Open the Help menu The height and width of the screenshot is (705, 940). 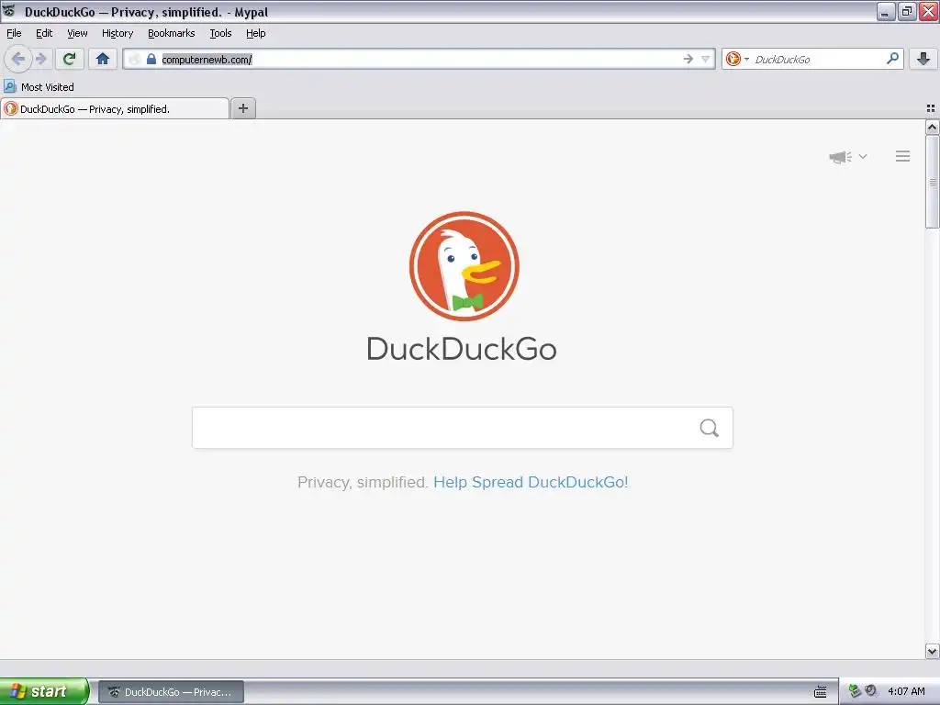(x=256, y=33)
